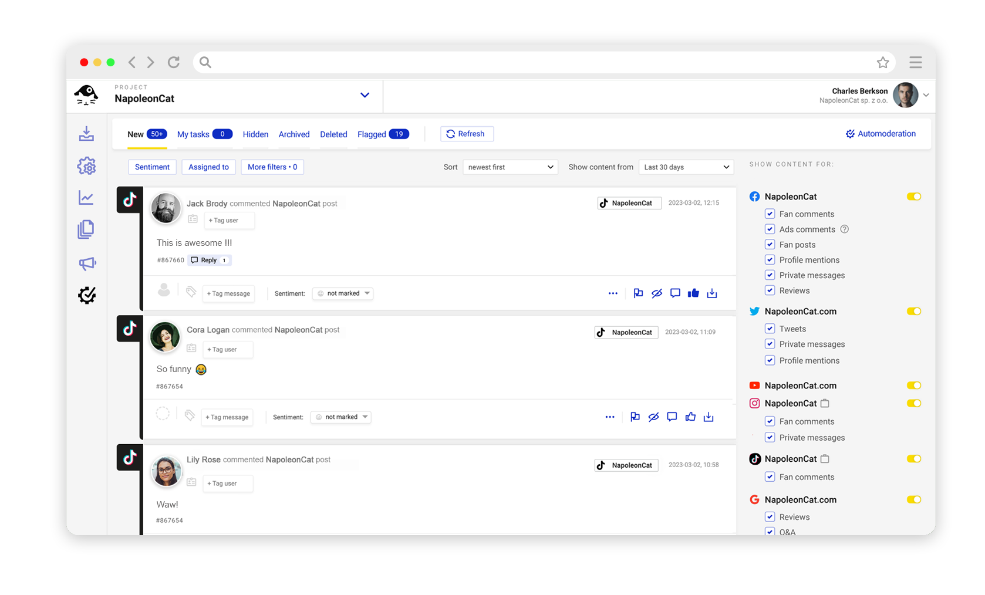
Task: Open the settings gear in left sidebar
Action: (x=86, y=166)
